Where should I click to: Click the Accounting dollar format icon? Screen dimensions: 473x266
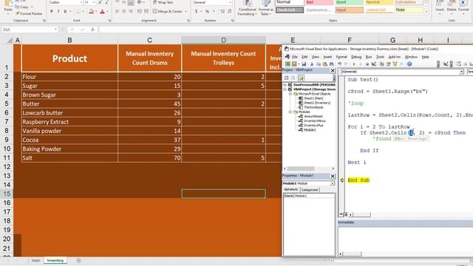197,12
